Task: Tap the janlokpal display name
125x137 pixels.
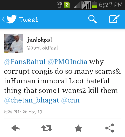Action: (x=39, y=40)
